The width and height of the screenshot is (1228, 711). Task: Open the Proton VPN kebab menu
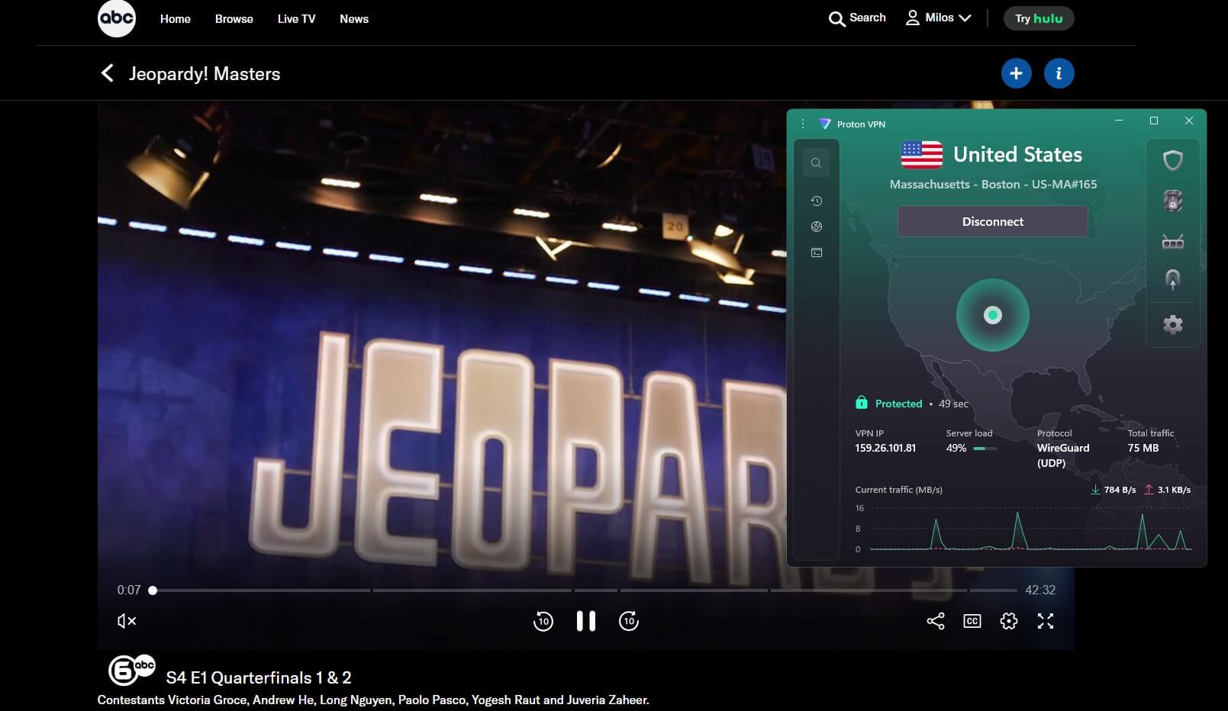tap(803, 124)
